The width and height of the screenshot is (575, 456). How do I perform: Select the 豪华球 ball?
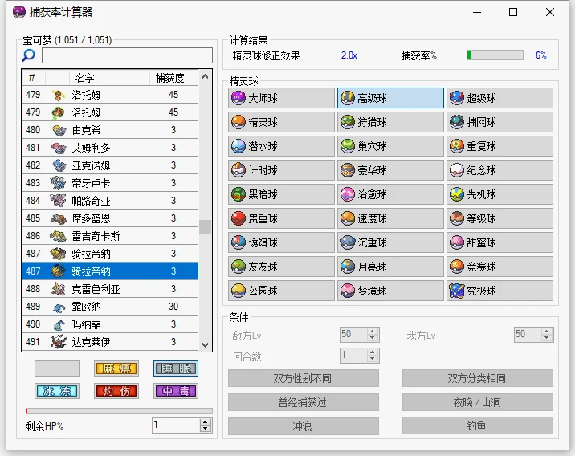390,170
